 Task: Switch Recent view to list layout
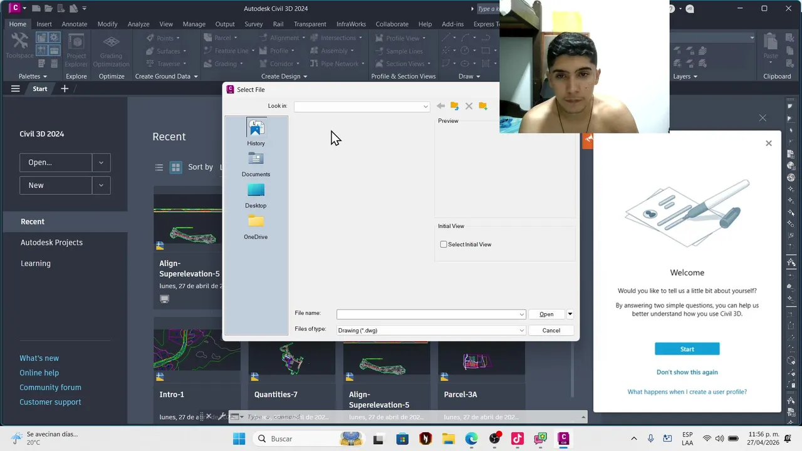159,167
